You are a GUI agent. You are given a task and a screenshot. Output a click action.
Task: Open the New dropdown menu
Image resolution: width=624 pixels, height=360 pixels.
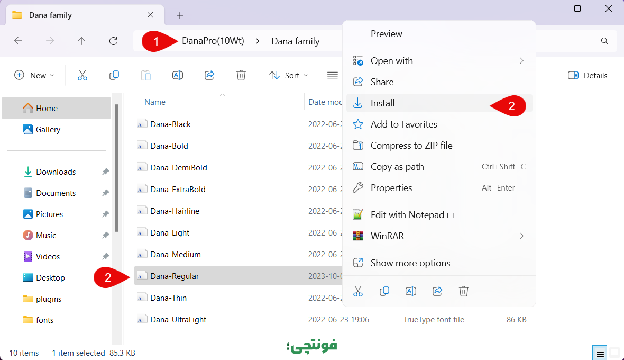click(34, 75)
